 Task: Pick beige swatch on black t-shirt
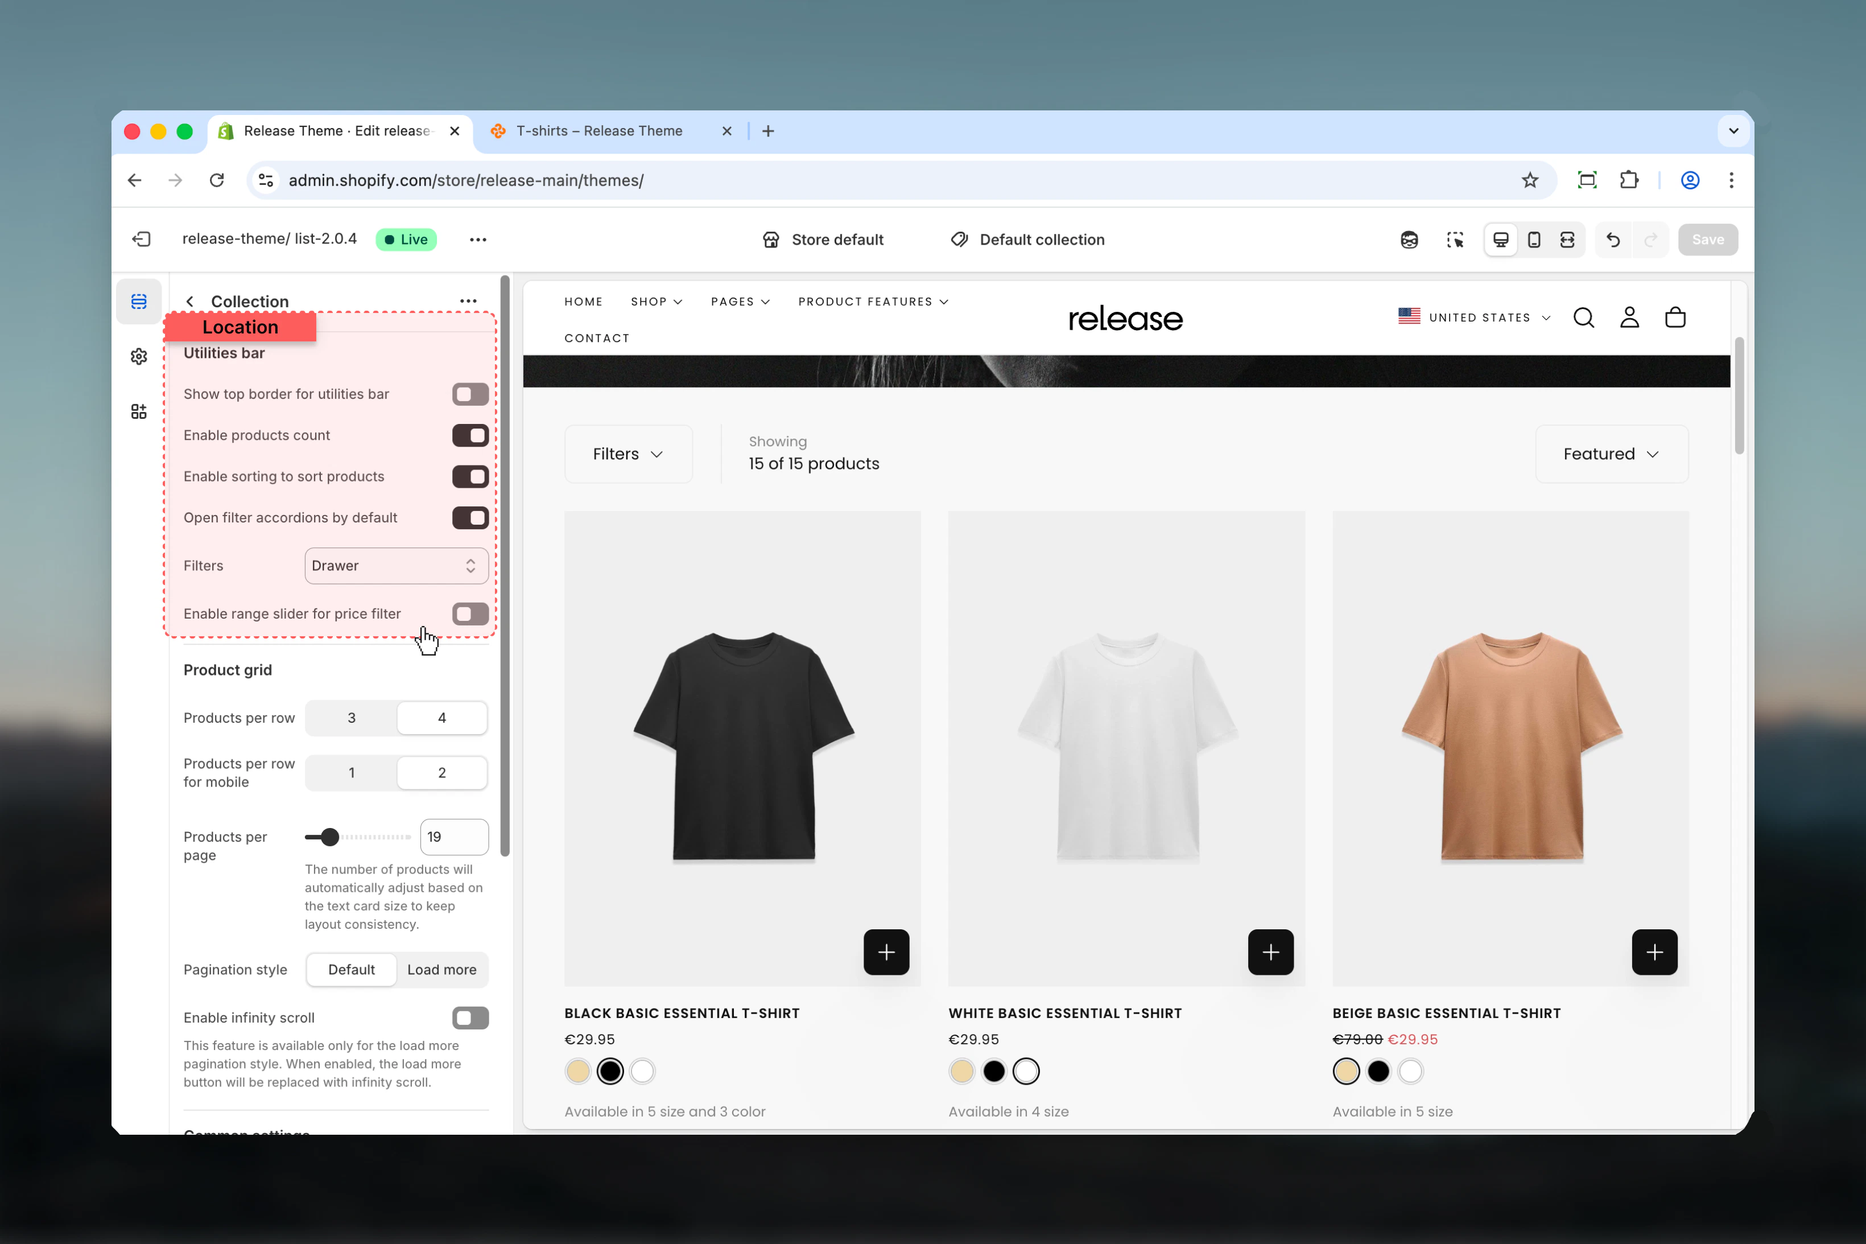click(x=578, y=1071)
